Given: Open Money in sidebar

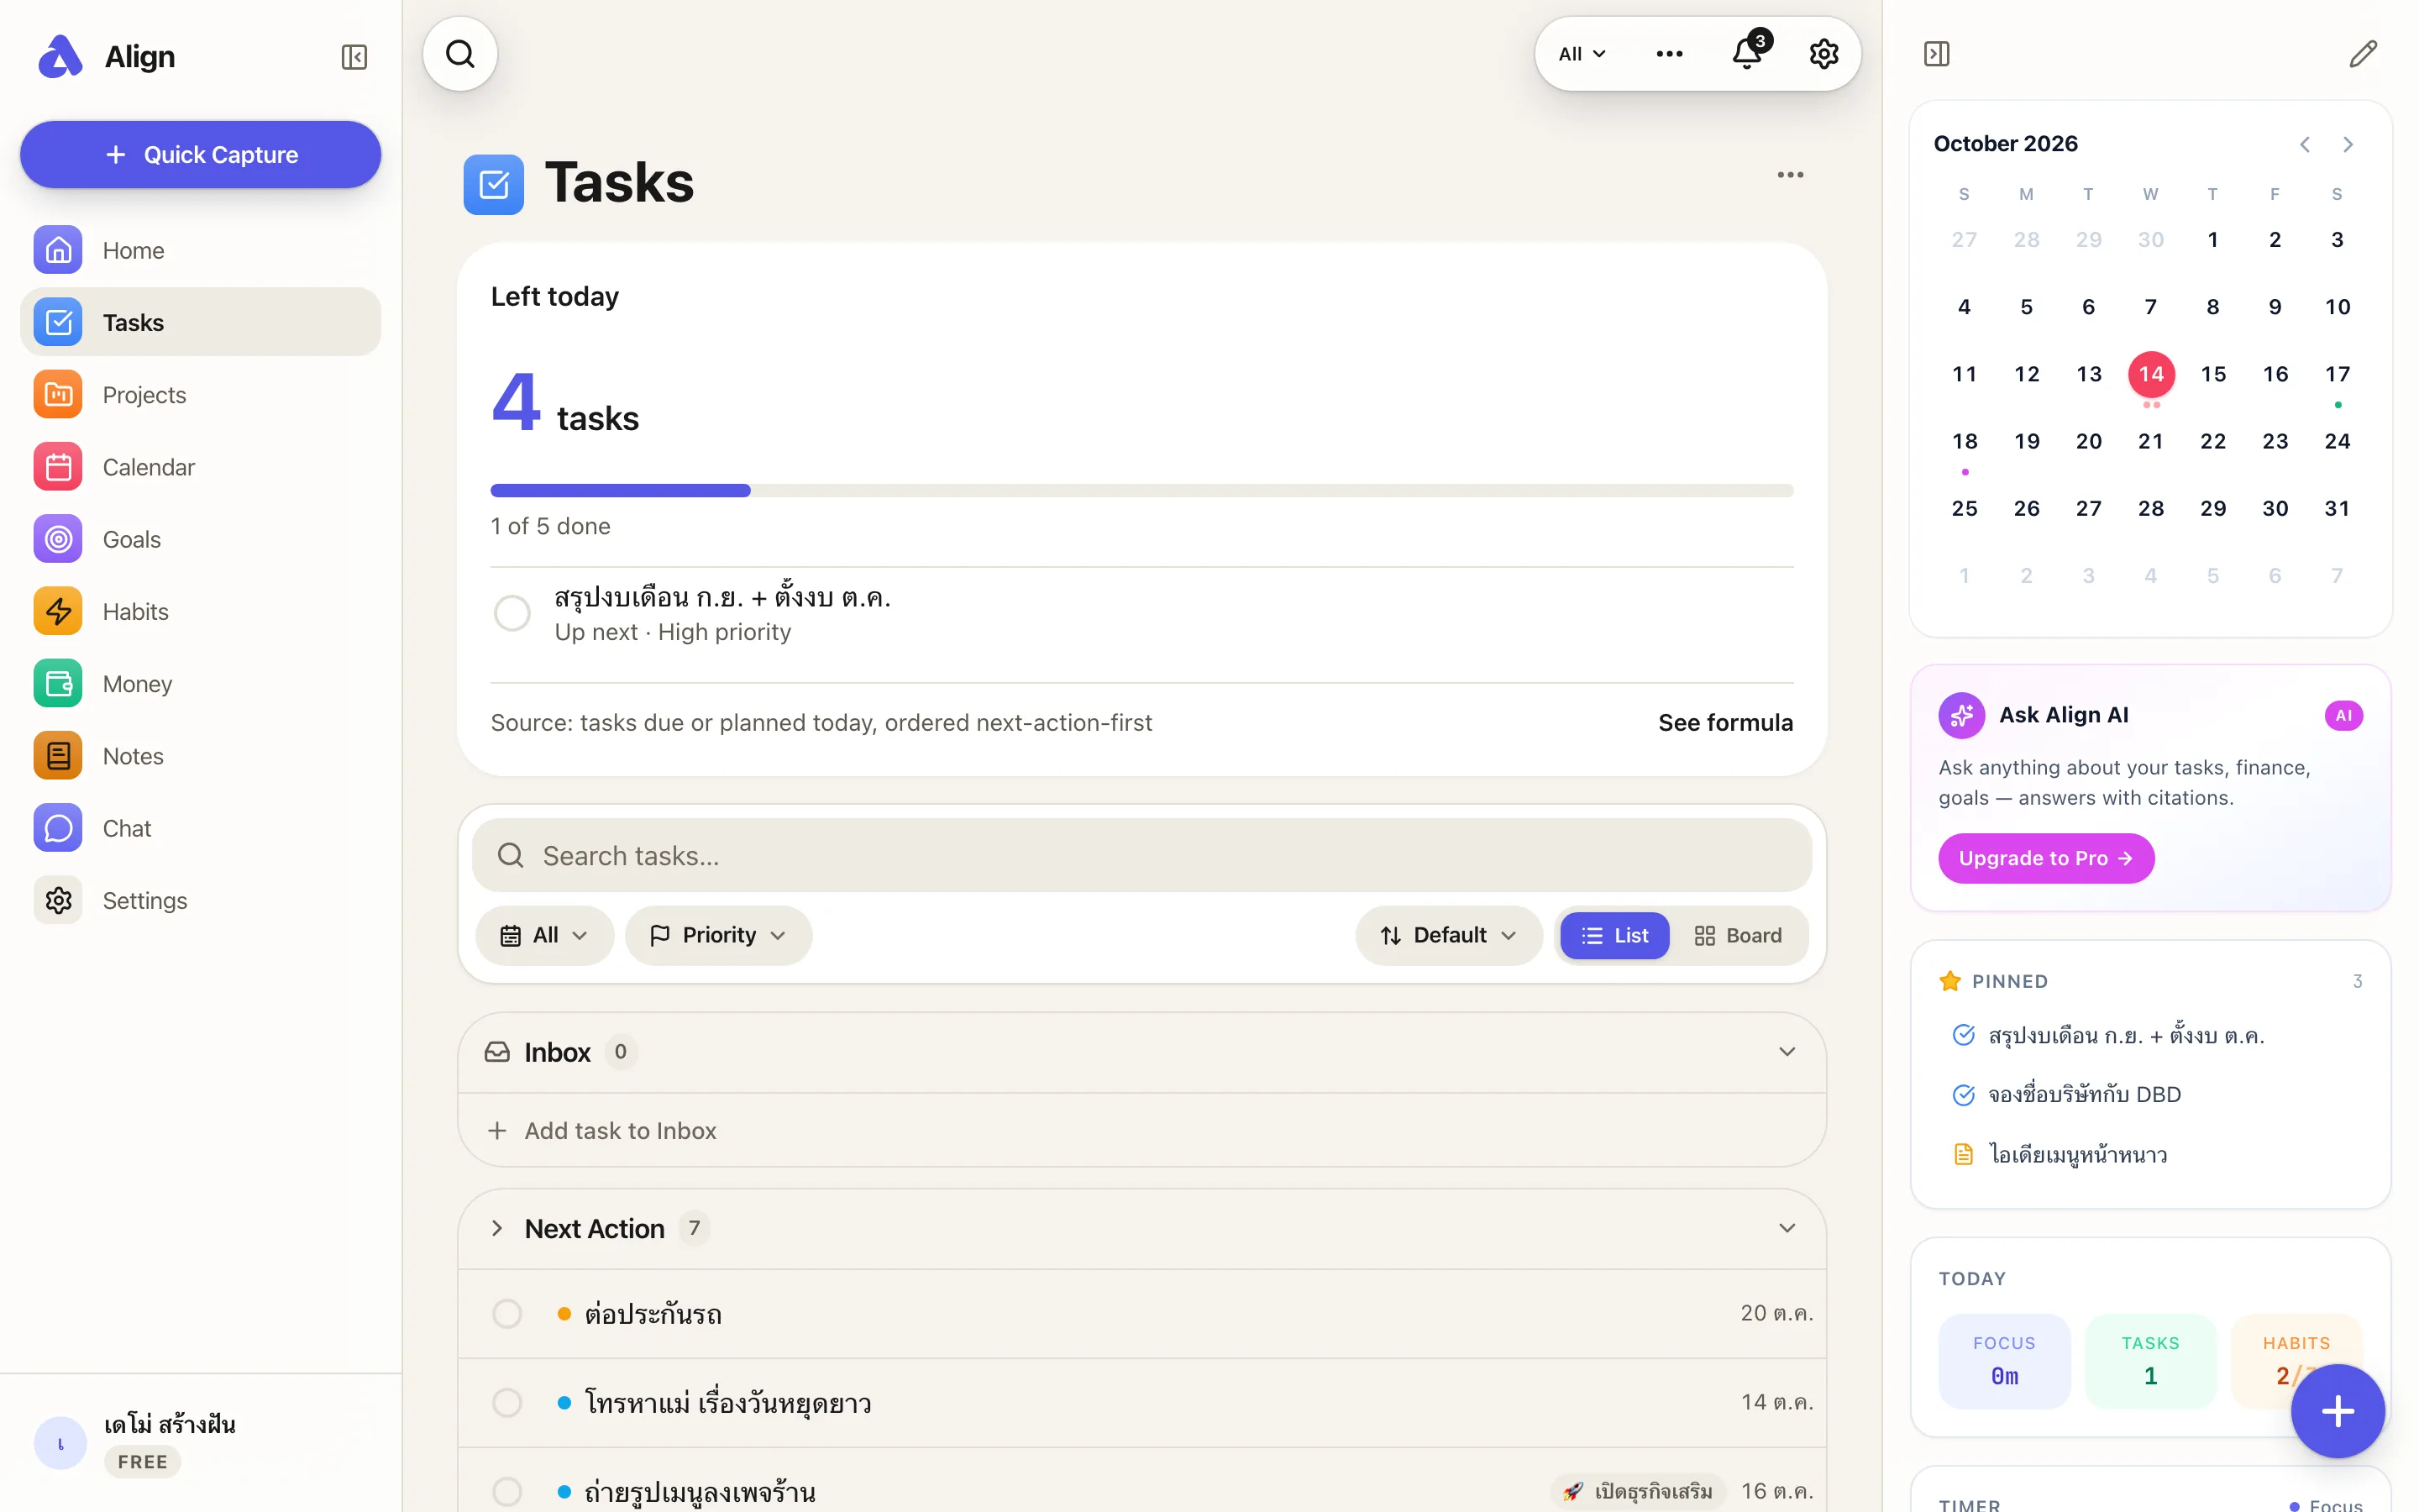Looking at the screenshot, I should [x=200, y=684].
